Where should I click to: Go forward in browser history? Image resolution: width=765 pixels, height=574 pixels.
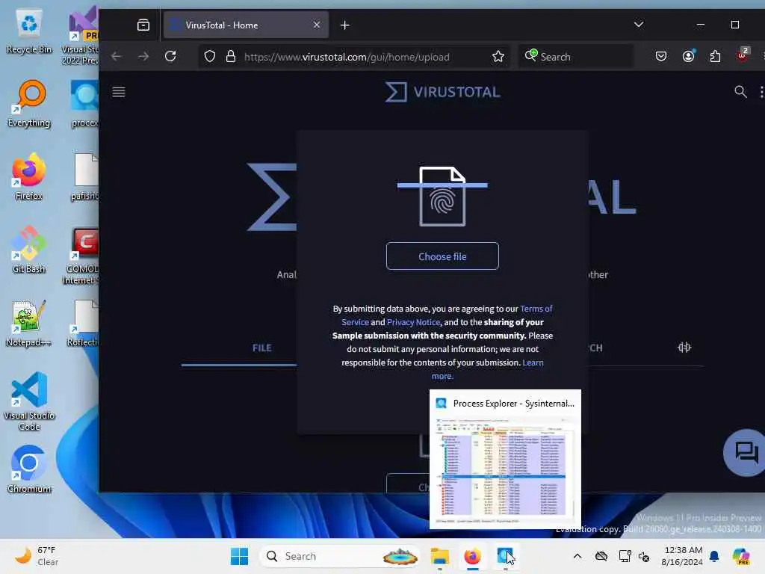(143, 56)
